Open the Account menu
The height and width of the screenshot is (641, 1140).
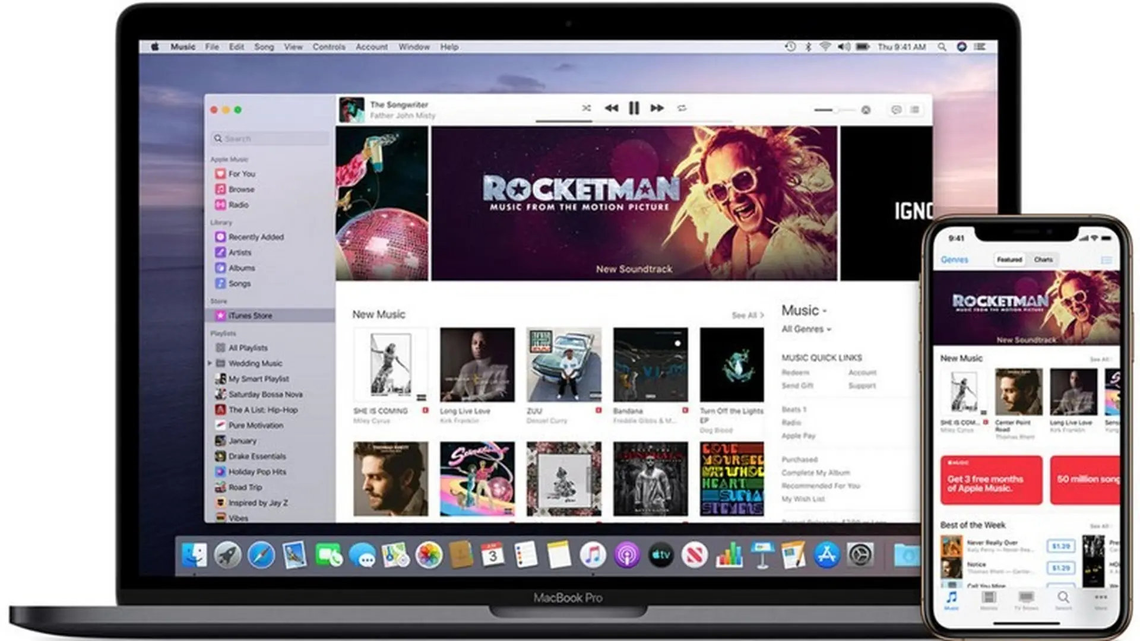371,47
